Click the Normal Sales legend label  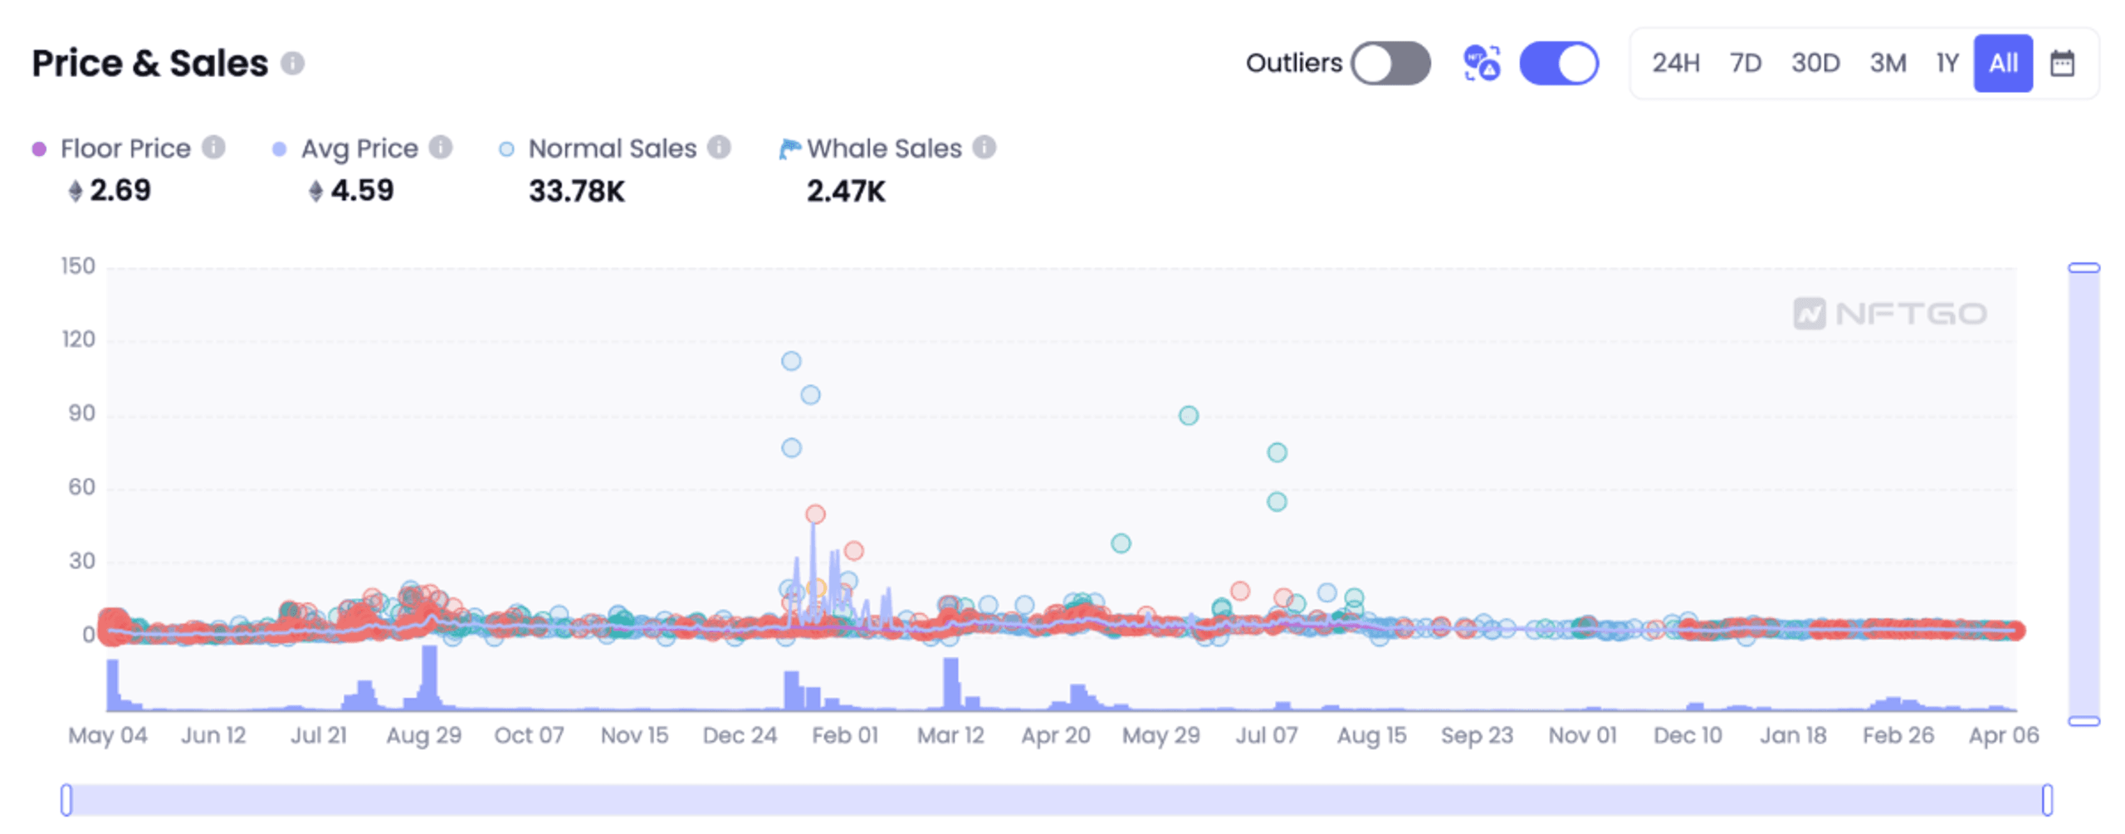click(x=613, y=149)
